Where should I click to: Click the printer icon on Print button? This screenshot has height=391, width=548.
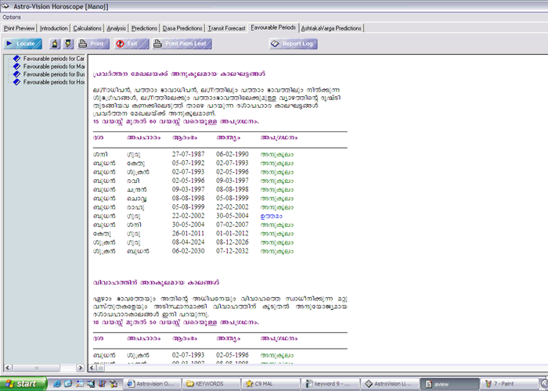coord(83,44)
